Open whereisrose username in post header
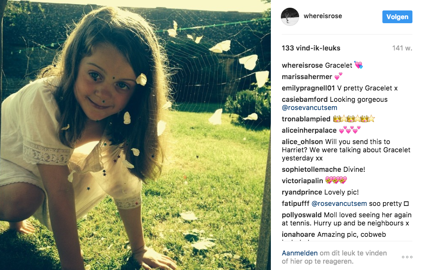Viewport: 422px width, 270px height. [x=323, y=16]
